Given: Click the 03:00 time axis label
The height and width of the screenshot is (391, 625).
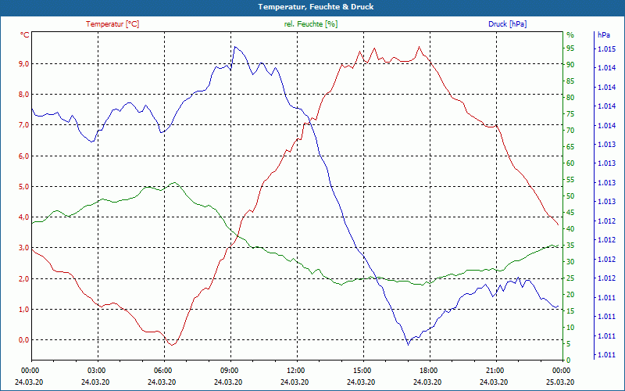Looking at the screenshot, I should coord(96,371).
